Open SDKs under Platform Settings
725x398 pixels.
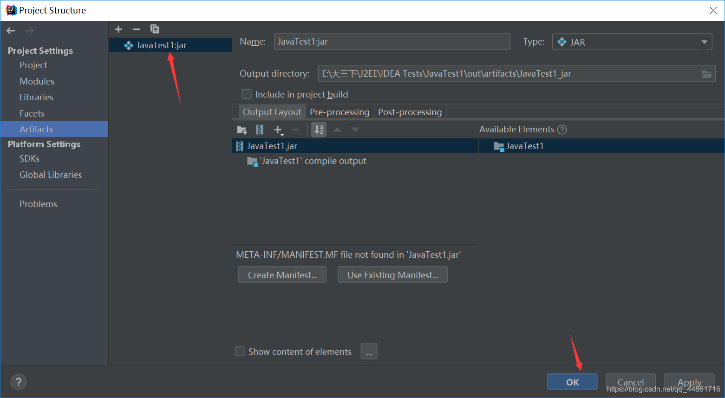point(29,158)
